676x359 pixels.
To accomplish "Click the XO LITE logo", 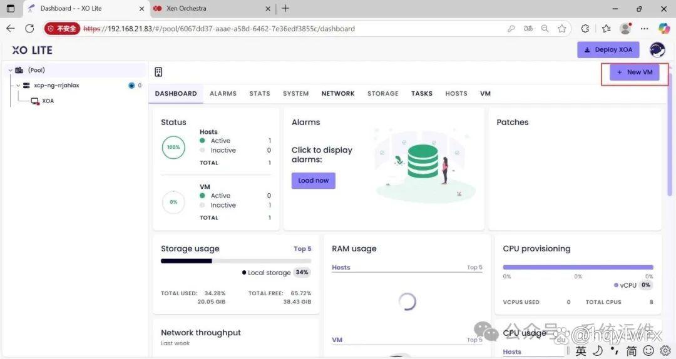I will point(33,51).
